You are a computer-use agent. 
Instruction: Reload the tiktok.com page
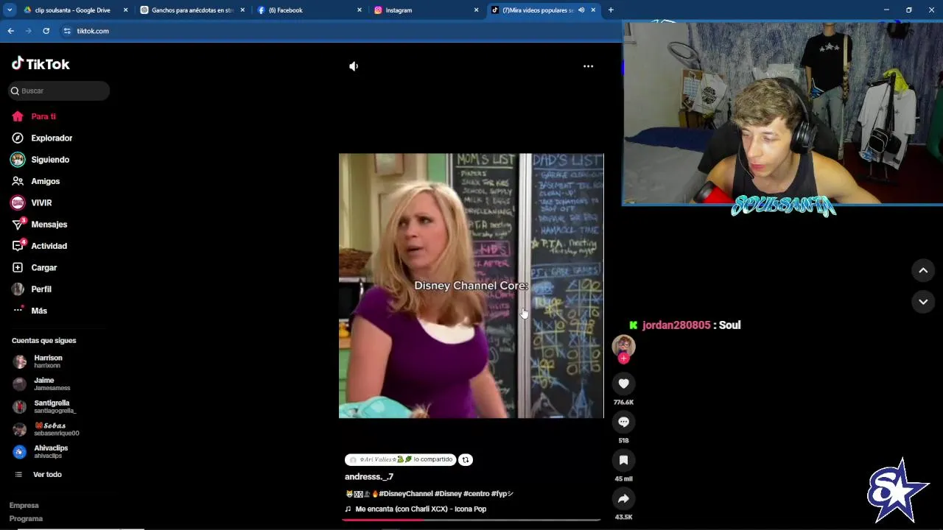[46, 31]
